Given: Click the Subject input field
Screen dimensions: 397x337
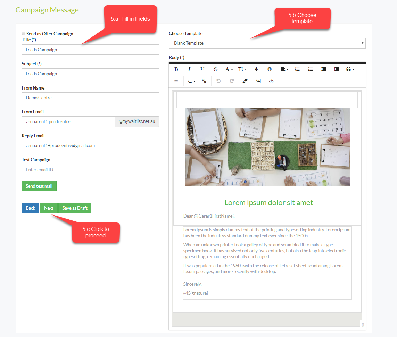Looking at the screenshot, I should point(90,74).
